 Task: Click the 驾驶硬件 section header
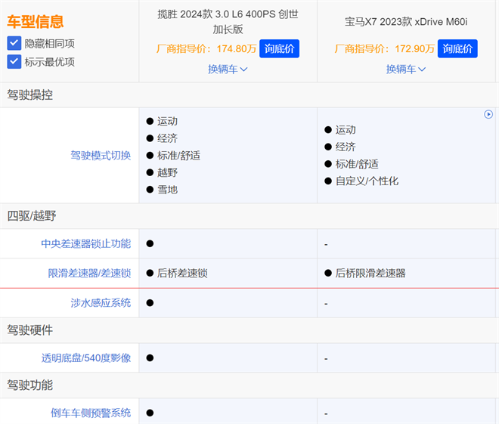(x=30, y=330)
